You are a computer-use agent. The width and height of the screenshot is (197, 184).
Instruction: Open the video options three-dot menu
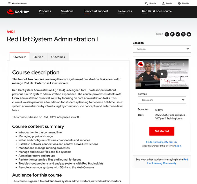[x=183, y=64]
